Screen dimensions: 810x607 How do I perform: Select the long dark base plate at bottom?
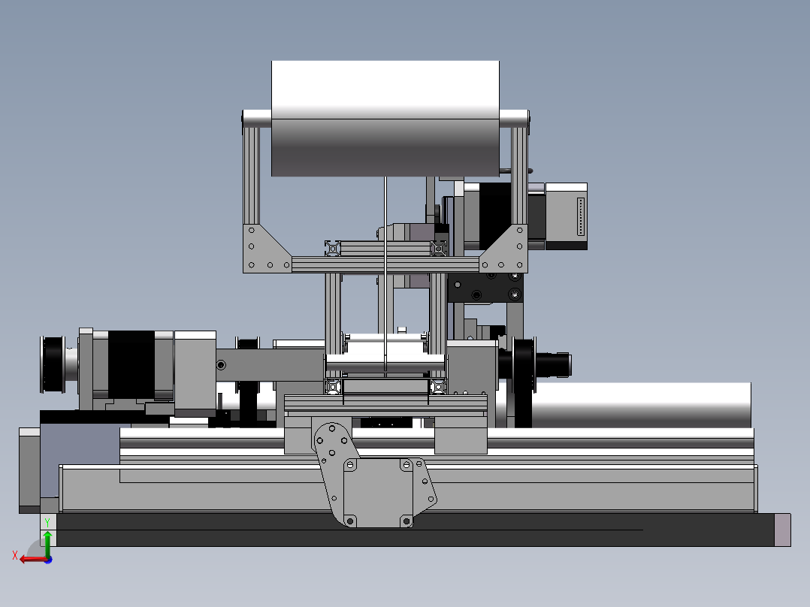[416, 530]
